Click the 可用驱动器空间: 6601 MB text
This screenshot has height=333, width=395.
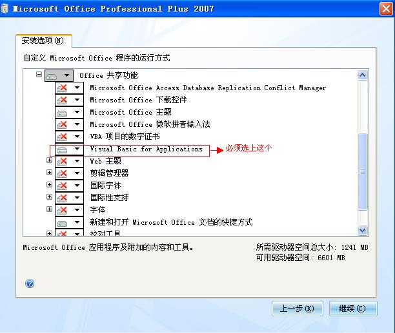[x=301, y=258]
